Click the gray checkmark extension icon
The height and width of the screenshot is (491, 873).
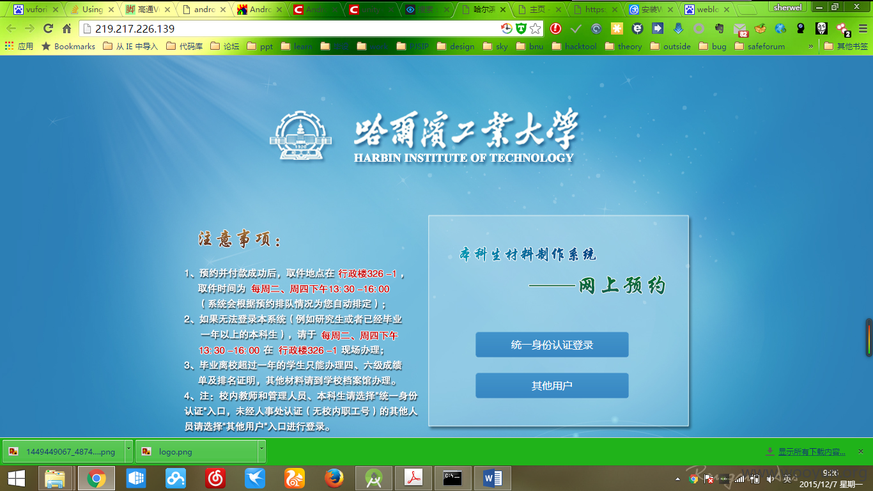(x=576, y=29)
